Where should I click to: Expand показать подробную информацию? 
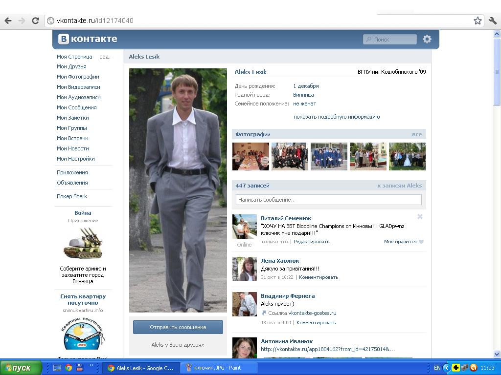[336, 117]
